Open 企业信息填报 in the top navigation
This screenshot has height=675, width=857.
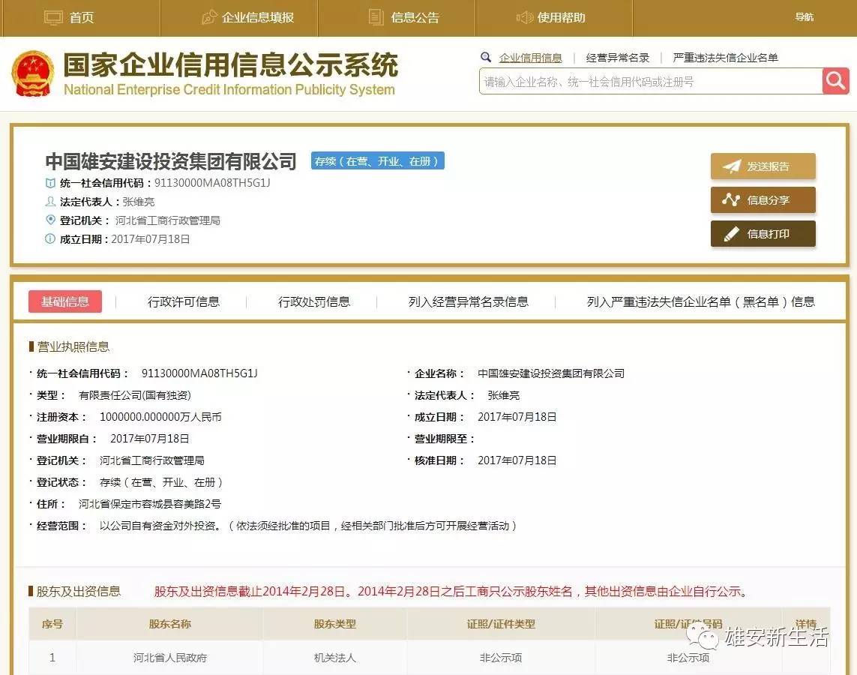coord(257,17)
